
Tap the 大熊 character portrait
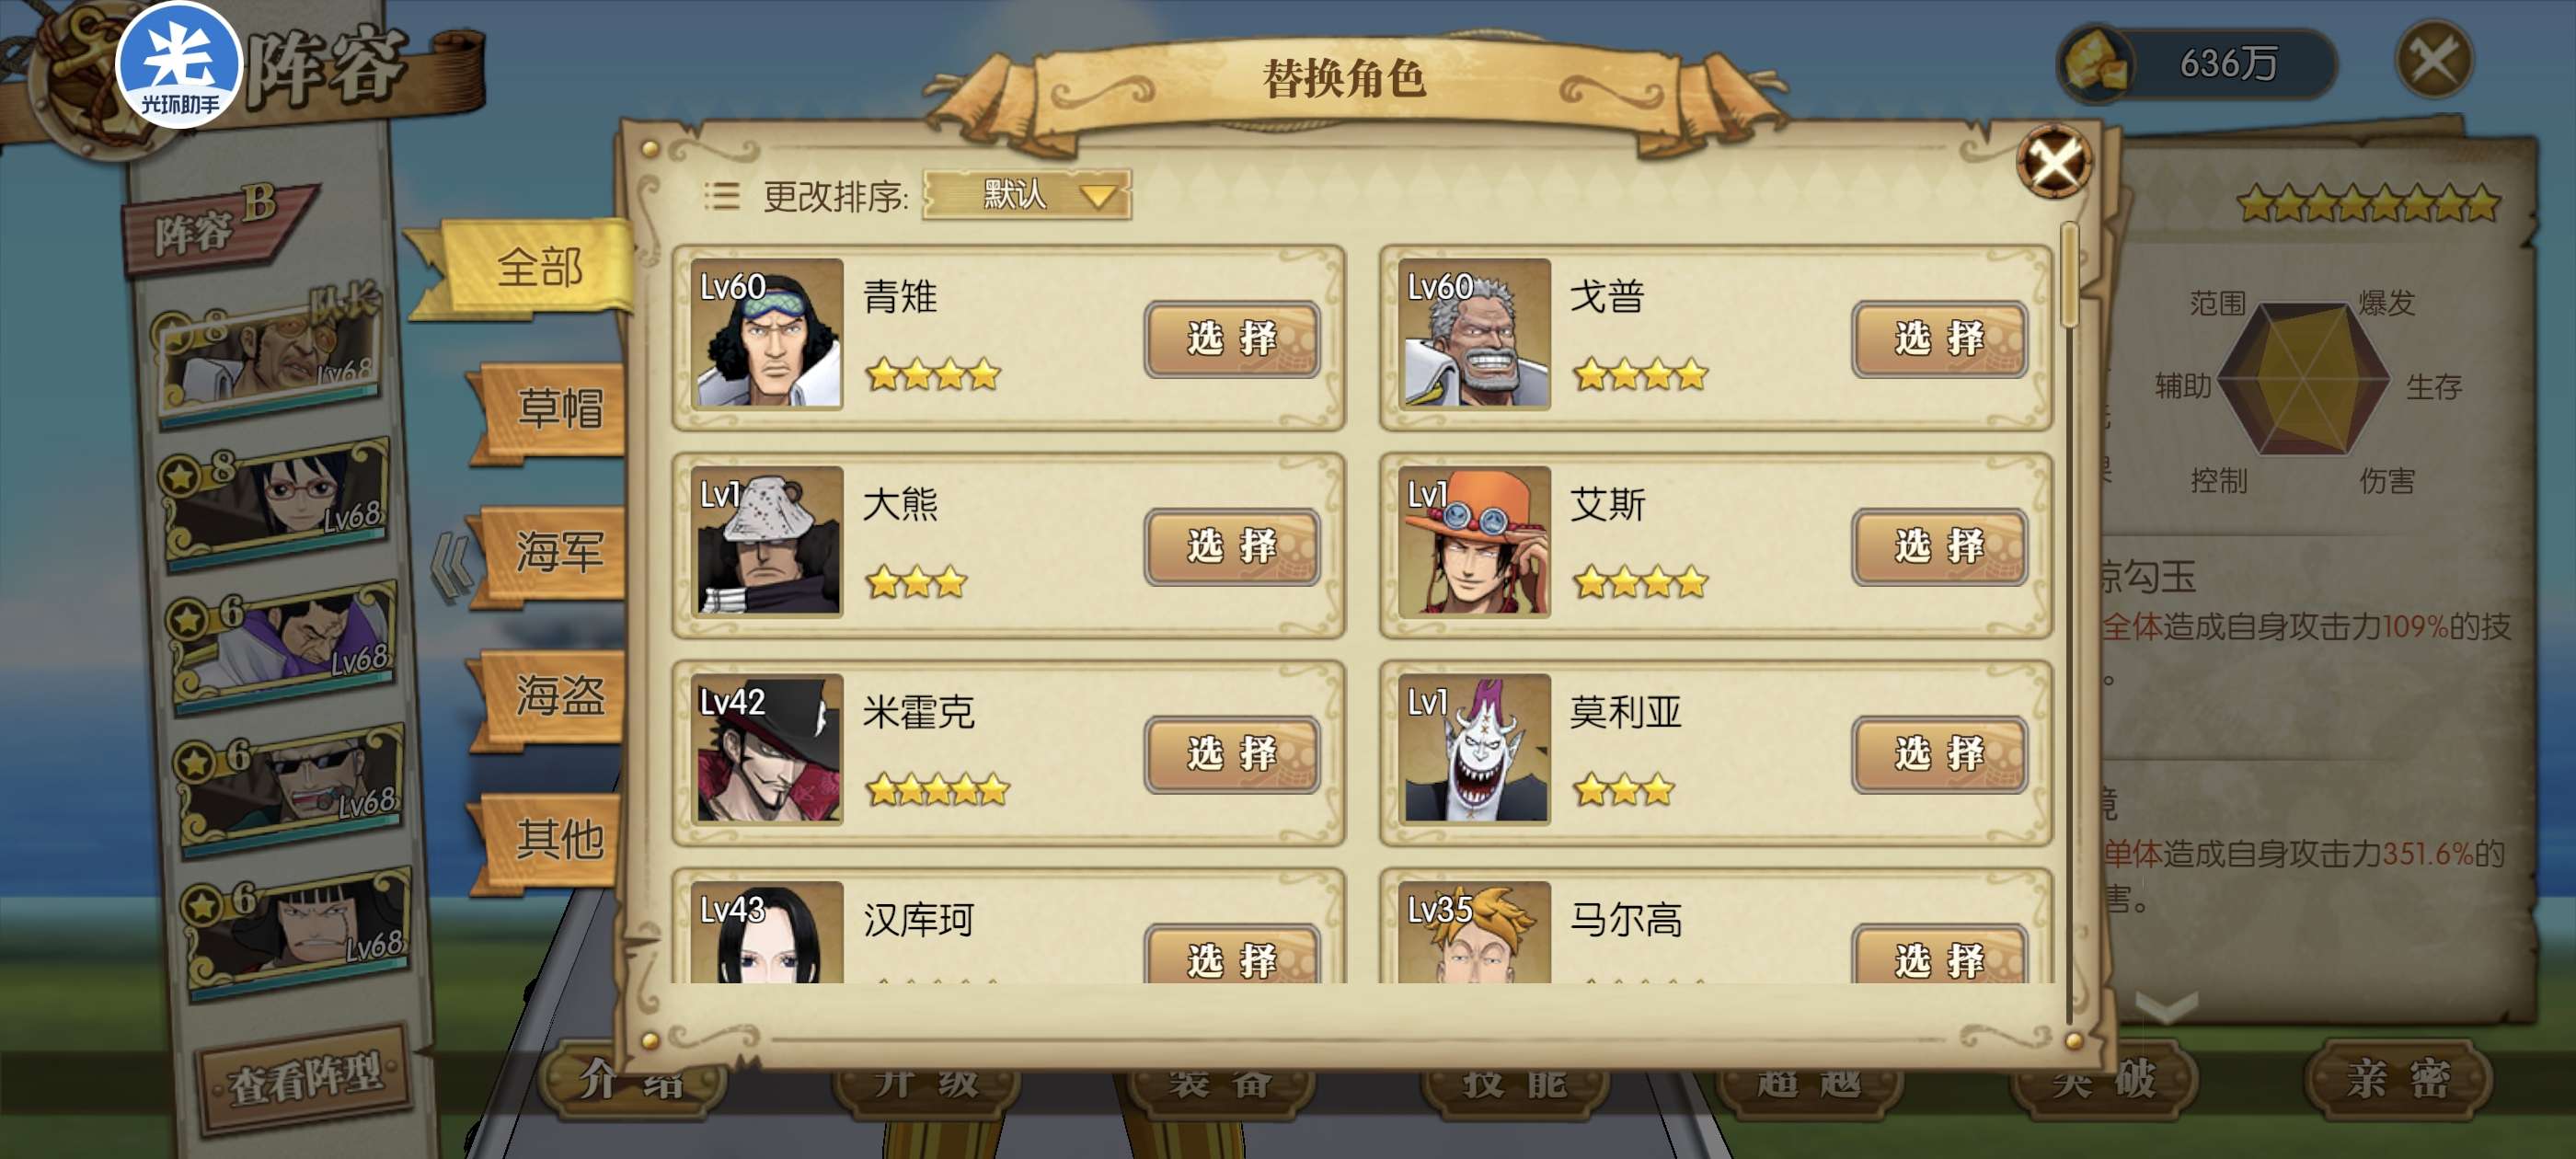767,542
